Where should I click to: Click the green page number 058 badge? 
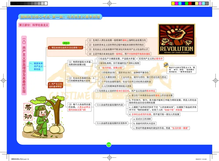coord(109,145)
